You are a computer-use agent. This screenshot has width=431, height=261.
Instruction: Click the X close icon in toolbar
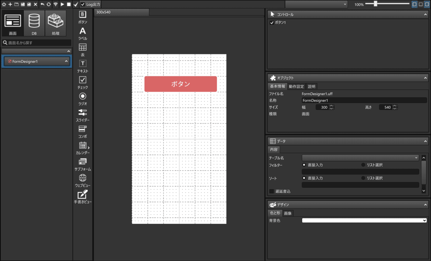point(36,4)
